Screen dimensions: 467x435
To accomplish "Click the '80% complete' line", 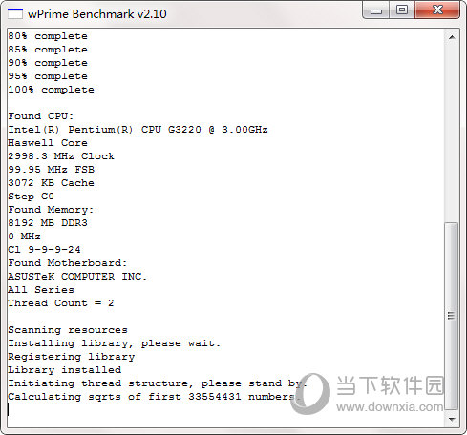I will [48, 36].
